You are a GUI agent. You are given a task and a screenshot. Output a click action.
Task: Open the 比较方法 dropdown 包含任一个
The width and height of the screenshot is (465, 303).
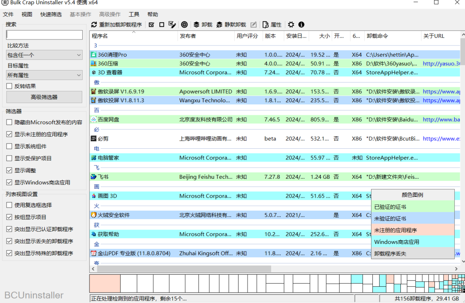[44, 55]
